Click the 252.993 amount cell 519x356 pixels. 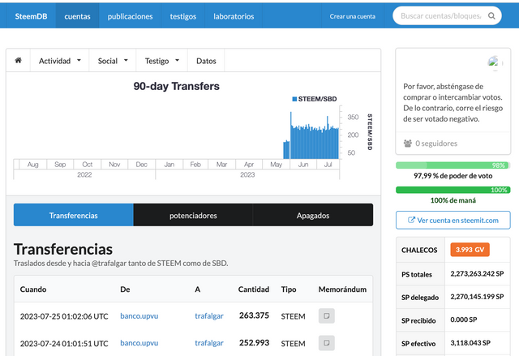[254, 343]
